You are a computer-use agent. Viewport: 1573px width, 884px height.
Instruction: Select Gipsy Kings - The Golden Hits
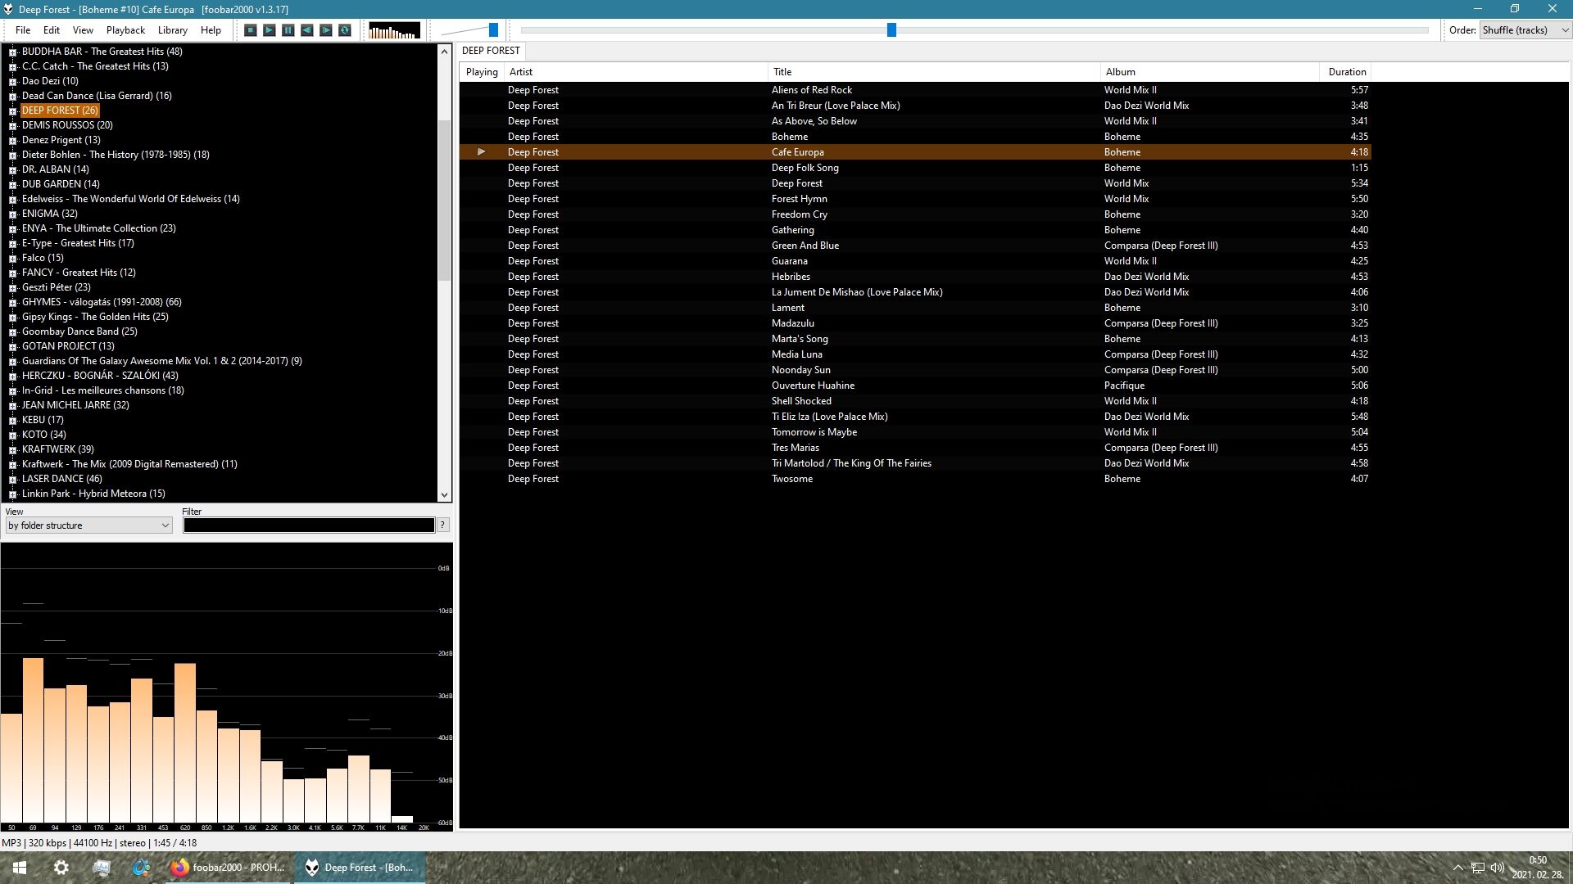point(95,317)
